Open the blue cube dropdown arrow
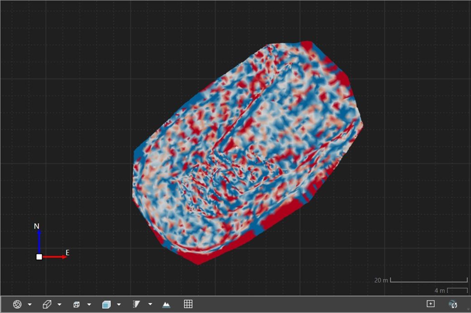The width and height of the screenshot is (471, 313). click(x=119, y=304)
